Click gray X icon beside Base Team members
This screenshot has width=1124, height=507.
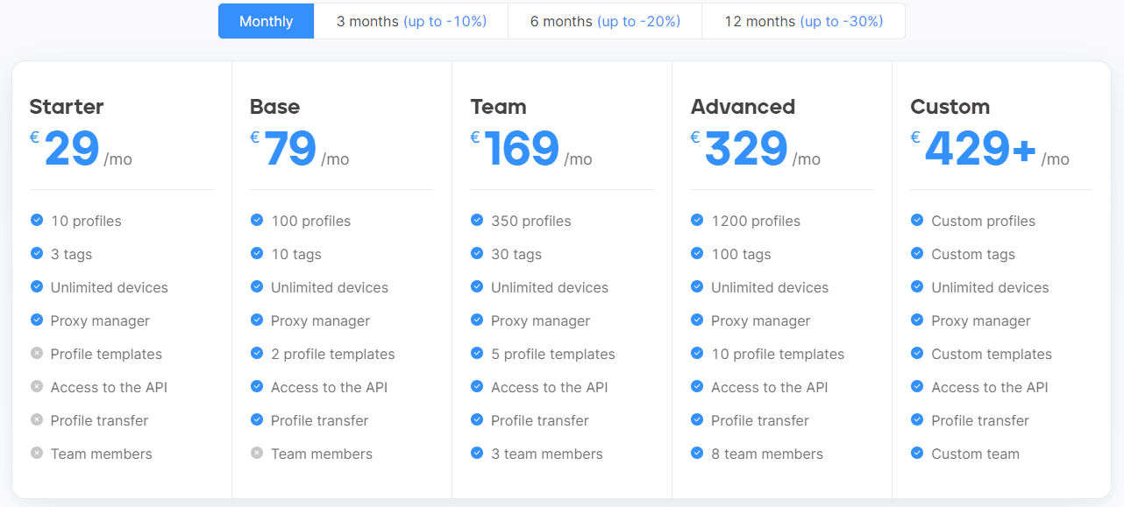(x=257, y=454)
